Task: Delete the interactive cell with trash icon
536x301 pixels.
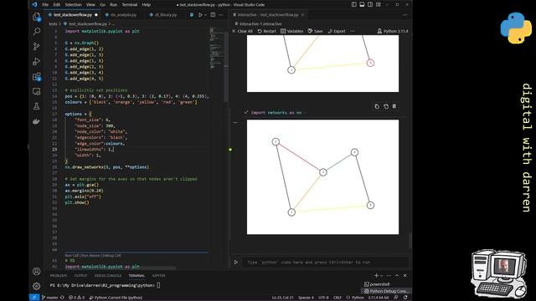Action: [x=394, y=106]
